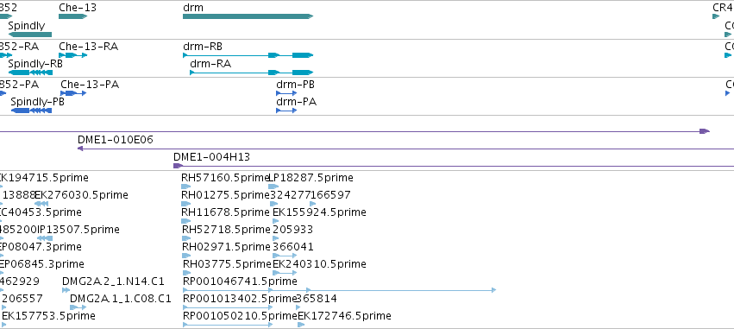Open the Spindly gene feature
734x329 pixels.
pyautogui.click(x=30, y=35)
